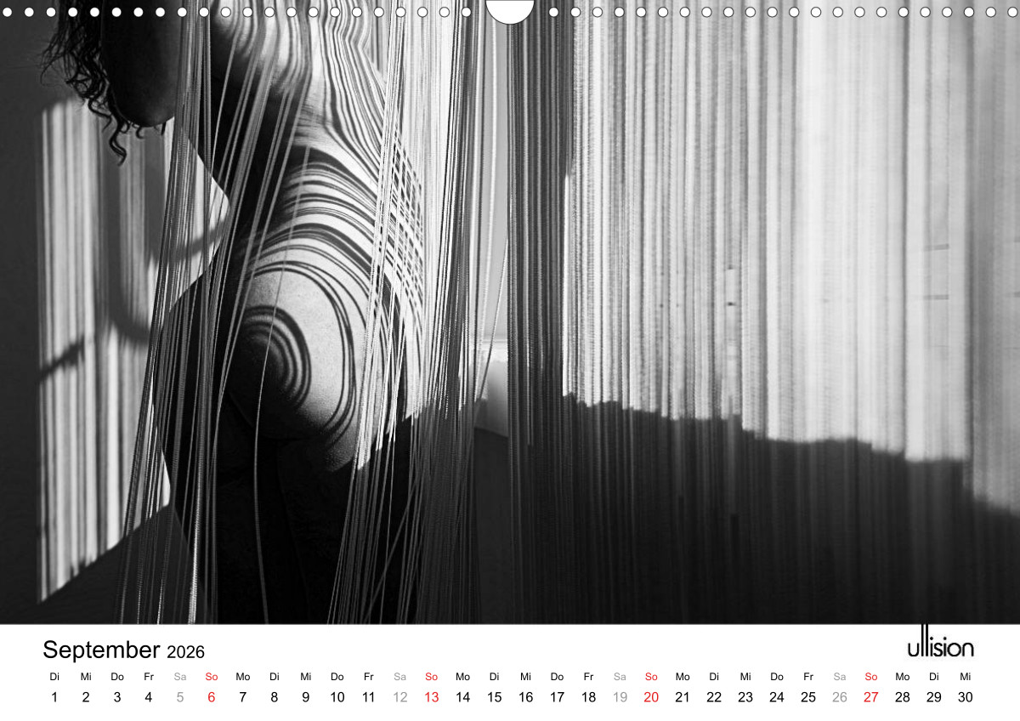
Task: Click the year '2026' label
Action: (x=185, y=652)
